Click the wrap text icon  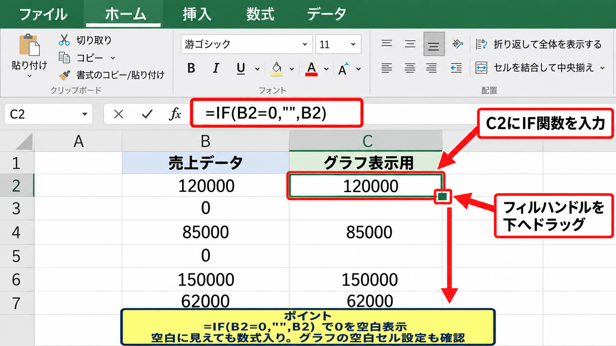[481, 44]
